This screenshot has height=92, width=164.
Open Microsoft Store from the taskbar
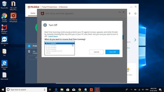click(x=68, y=90)
